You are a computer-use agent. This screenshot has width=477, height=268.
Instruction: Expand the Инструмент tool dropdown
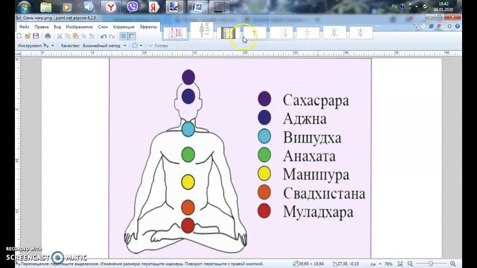click(x=52, y=45)
